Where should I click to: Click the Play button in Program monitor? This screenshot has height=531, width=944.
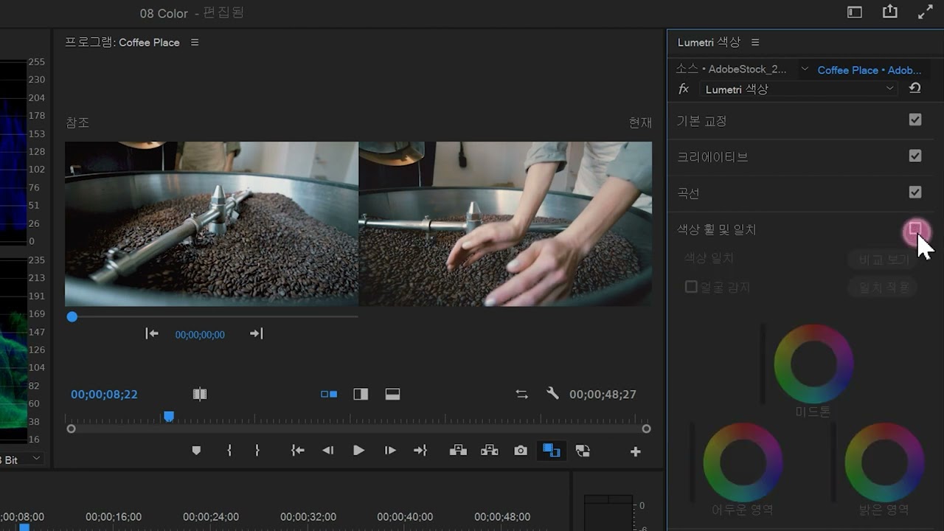[358, 451]
